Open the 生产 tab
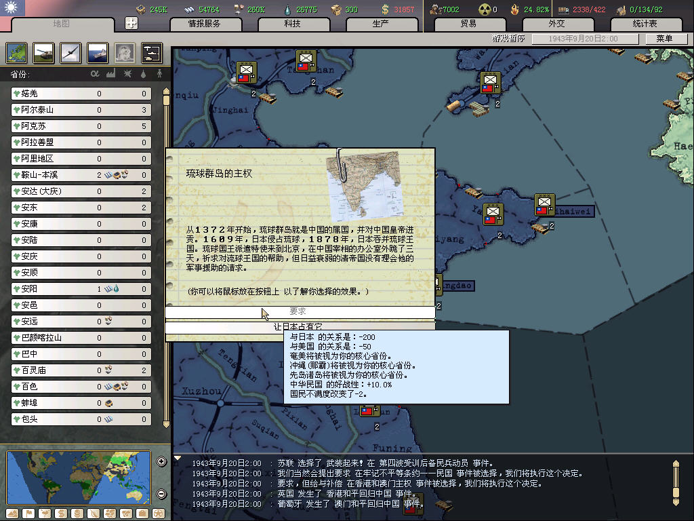The height and width of the screenshot is (521, 694). 381,24
